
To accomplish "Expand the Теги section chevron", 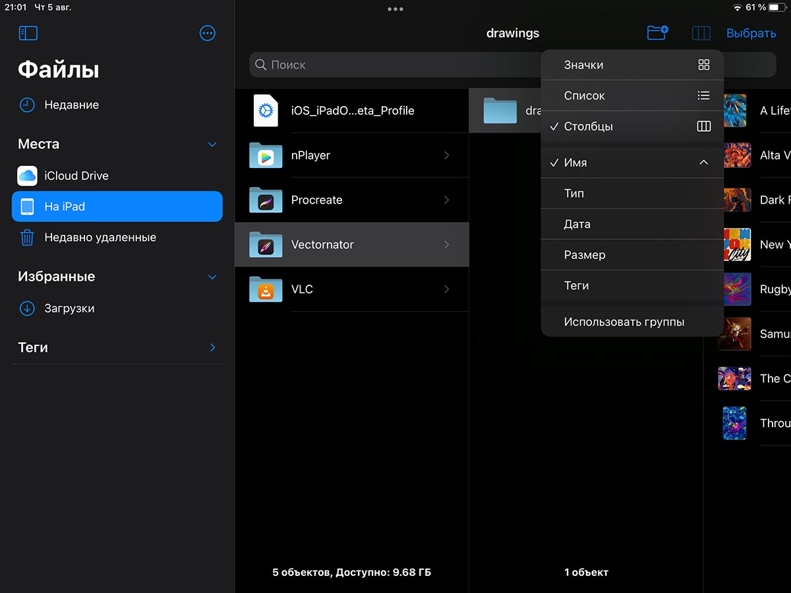I will (x=212, y=347).
